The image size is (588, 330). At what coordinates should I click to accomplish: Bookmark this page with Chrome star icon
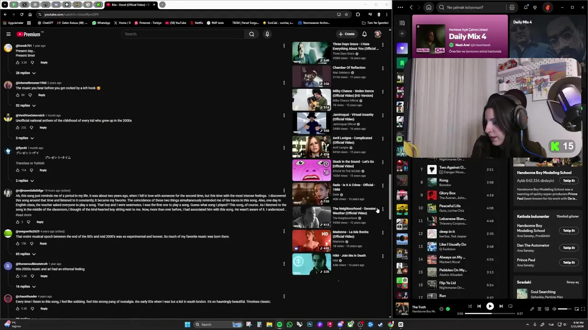click(x=346, y=14)
